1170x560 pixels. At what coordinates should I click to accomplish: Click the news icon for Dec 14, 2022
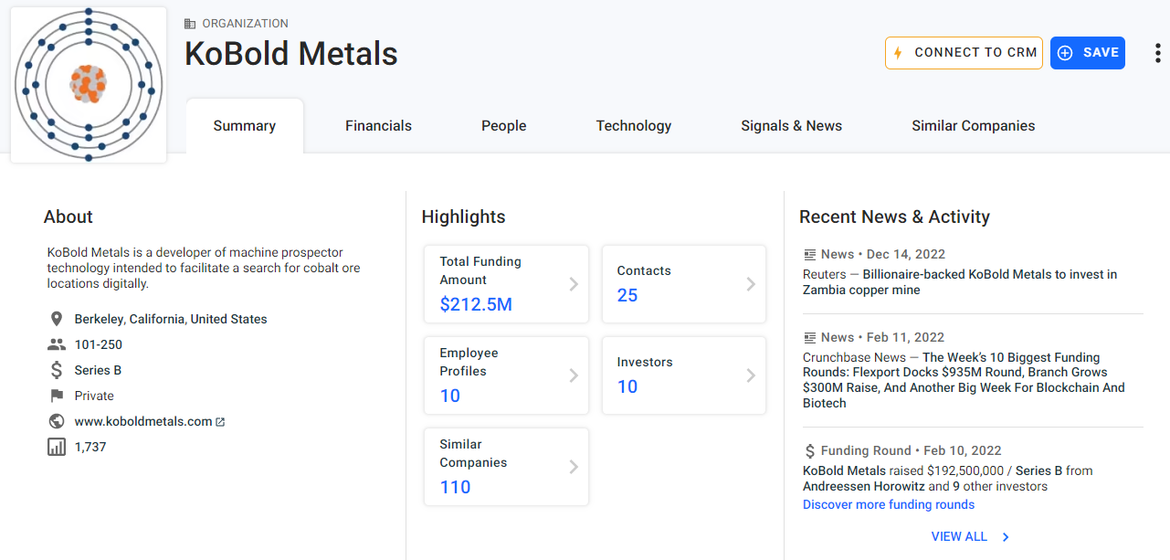(x=809, y=254)
